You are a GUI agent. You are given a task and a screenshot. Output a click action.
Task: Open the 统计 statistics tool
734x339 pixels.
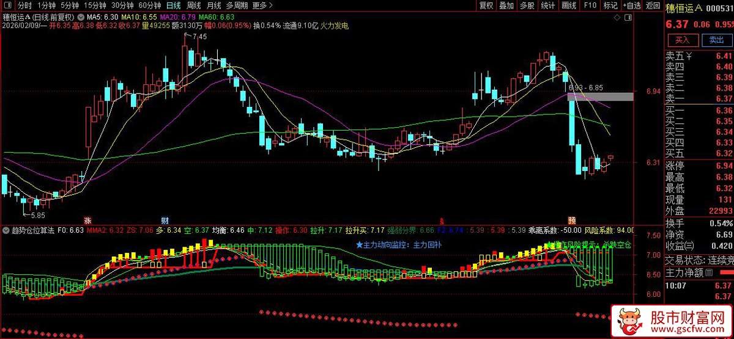548,5
